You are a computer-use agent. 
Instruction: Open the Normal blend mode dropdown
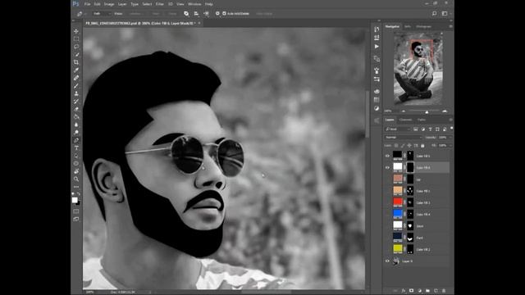click(403, 138)
